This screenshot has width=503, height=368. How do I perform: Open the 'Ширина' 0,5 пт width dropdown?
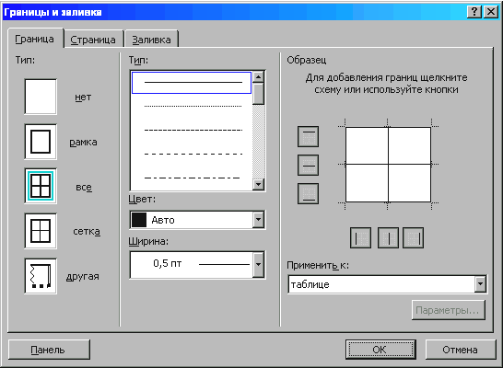pyautogui.click(x=258, y=265)
